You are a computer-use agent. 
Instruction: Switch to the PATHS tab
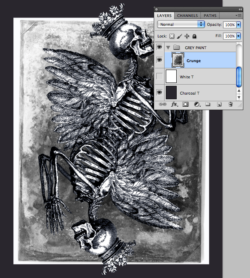pyautogui.click(x=210, y=15)
